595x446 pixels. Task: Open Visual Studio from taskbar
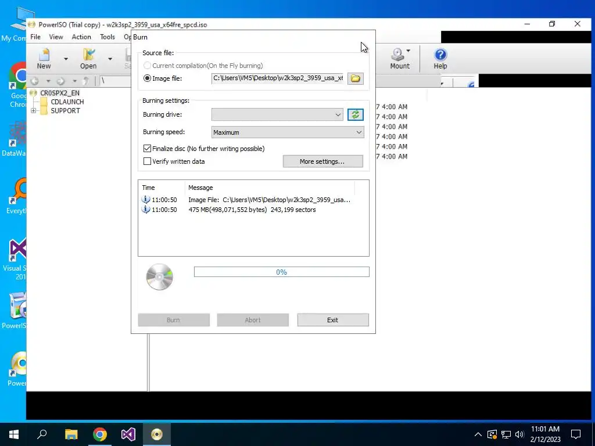click(128, 434)
